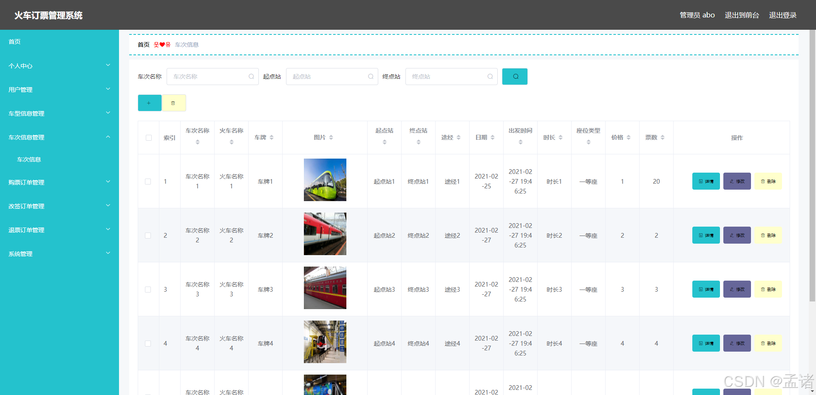816x395 pixels.
Task: Open the red-white train image in row 2
Action: [x=325, y=234]
